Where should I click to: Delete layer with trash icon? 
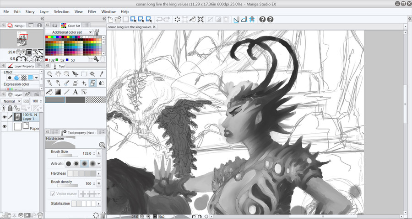[x=40, y=215]
